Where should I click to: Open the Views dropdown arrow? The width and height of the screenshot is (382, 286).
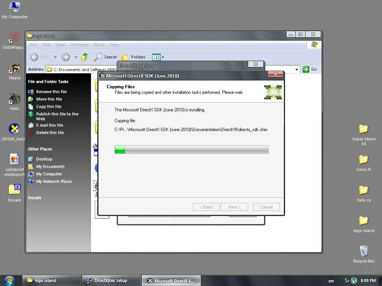pyautogui.click(x=163, y=57)
